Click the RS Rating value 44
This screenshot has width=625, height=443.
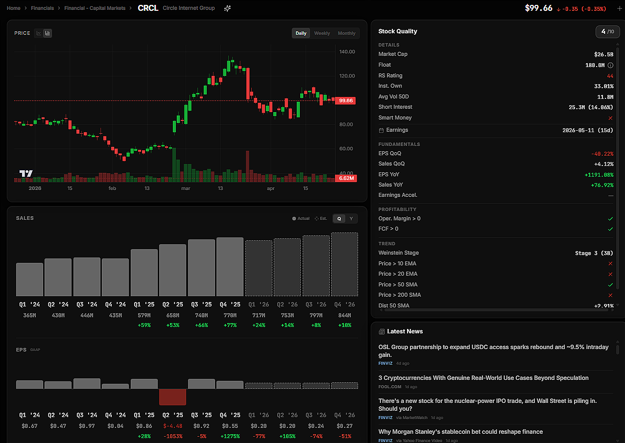(x=610, y=76)
